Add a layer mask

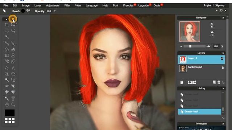190,82
